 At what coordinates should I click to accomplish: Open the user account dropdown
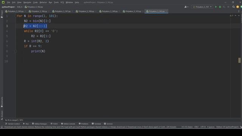pyautogui.click(x=186, y=7)
